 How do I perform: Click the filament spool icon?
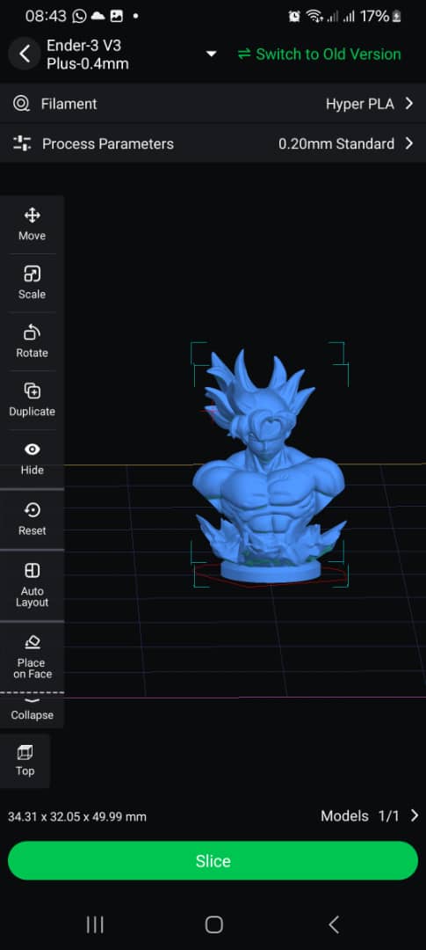[21, 104]
